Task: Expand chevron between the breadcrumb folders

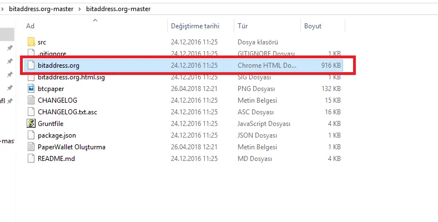Action: click(x=79, y=9)
